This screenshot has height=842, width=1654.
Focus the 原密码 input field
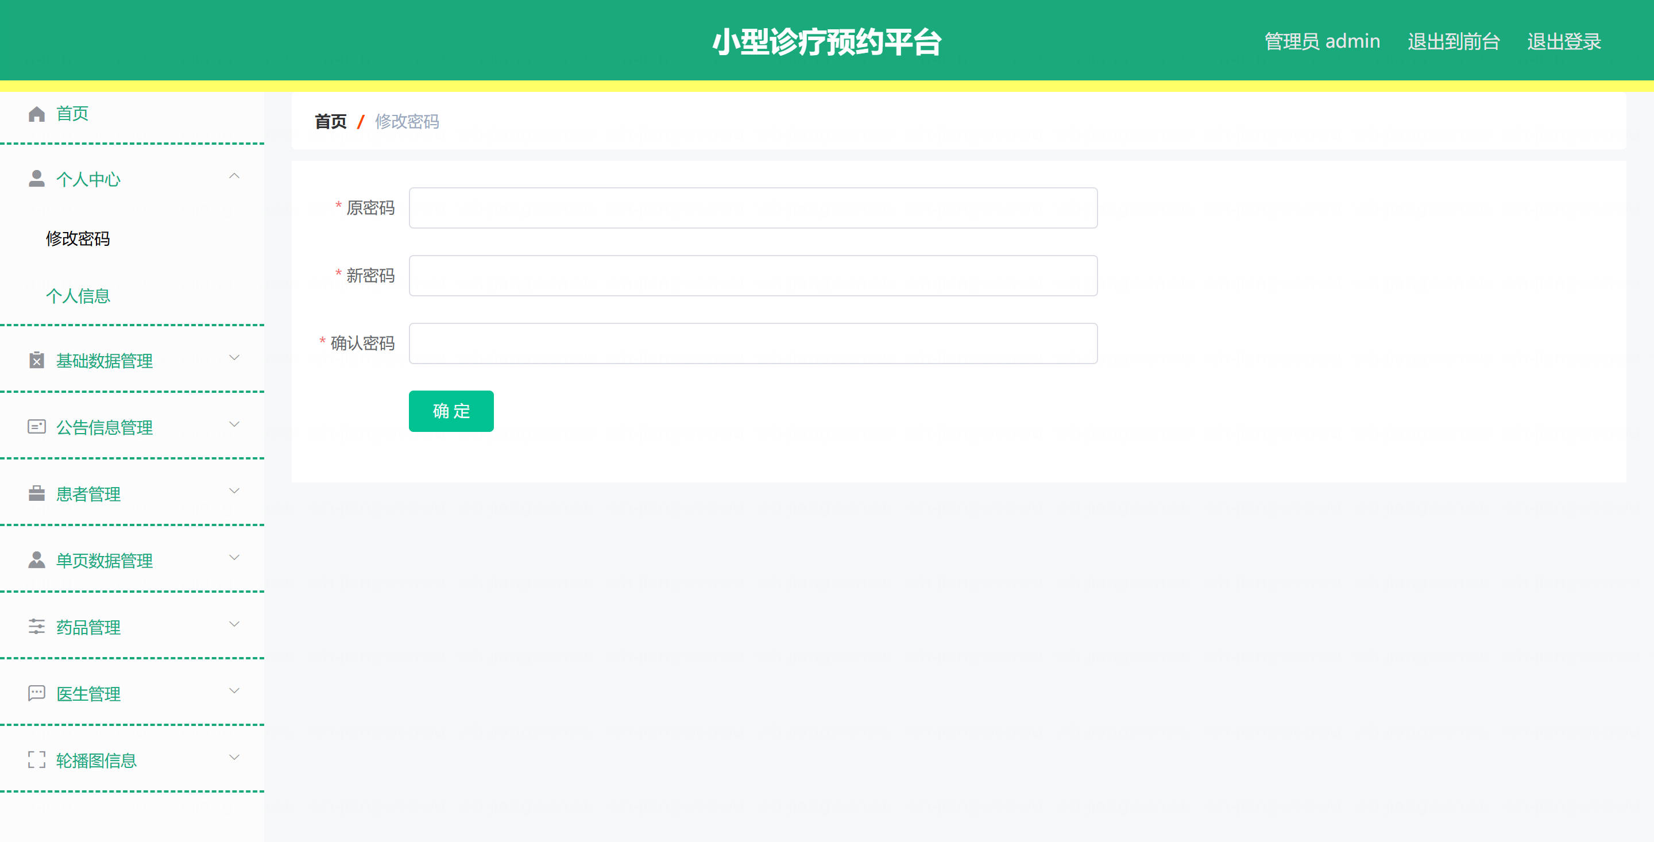coord(753,208)
